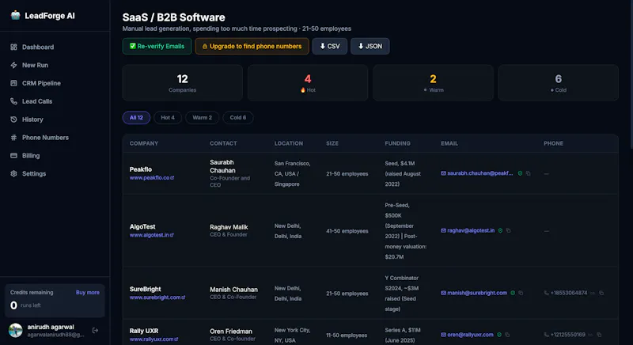Click the anirudh agarwal profile avatar
Screen dimensions: 633x345
[x=15, y=330]
